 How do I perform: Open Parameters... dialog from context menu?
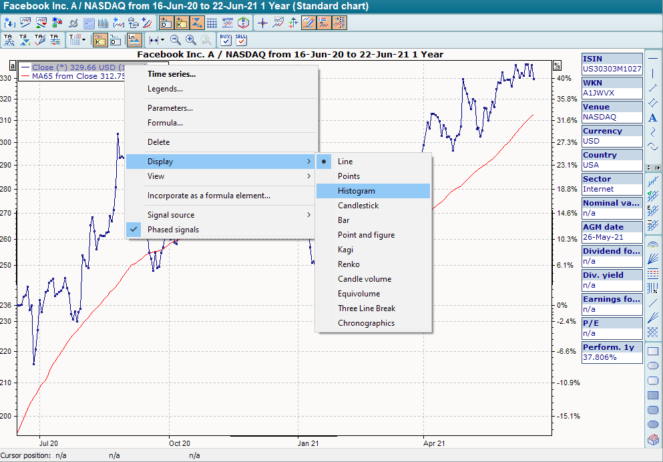pos(170,108)
